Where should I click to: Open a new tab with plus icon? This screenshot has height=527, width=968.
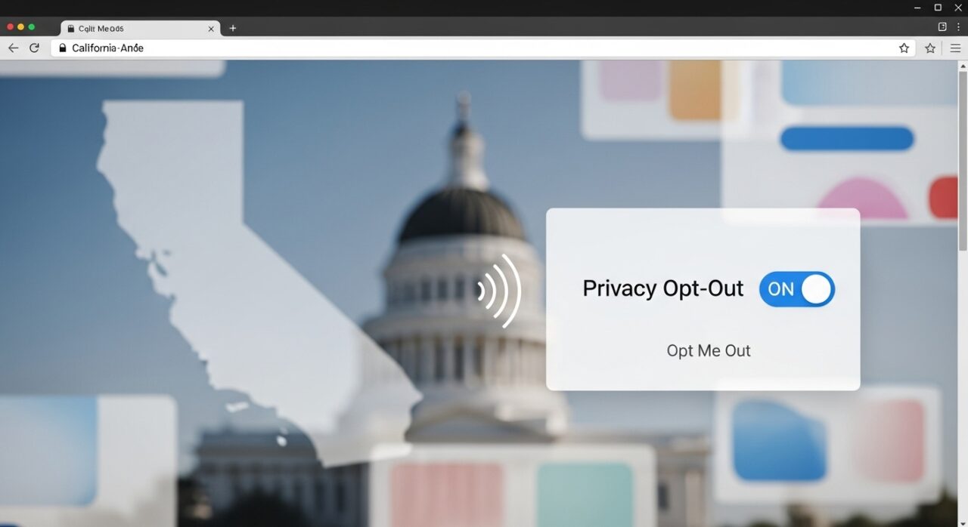(232, 28)
